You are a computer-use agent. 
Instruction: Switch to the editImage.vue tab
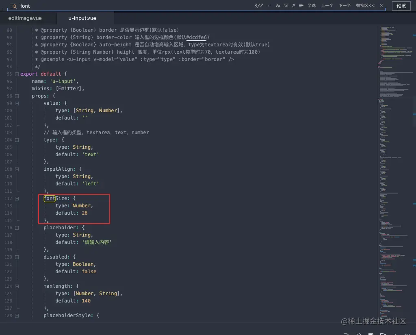click(25, 18)
